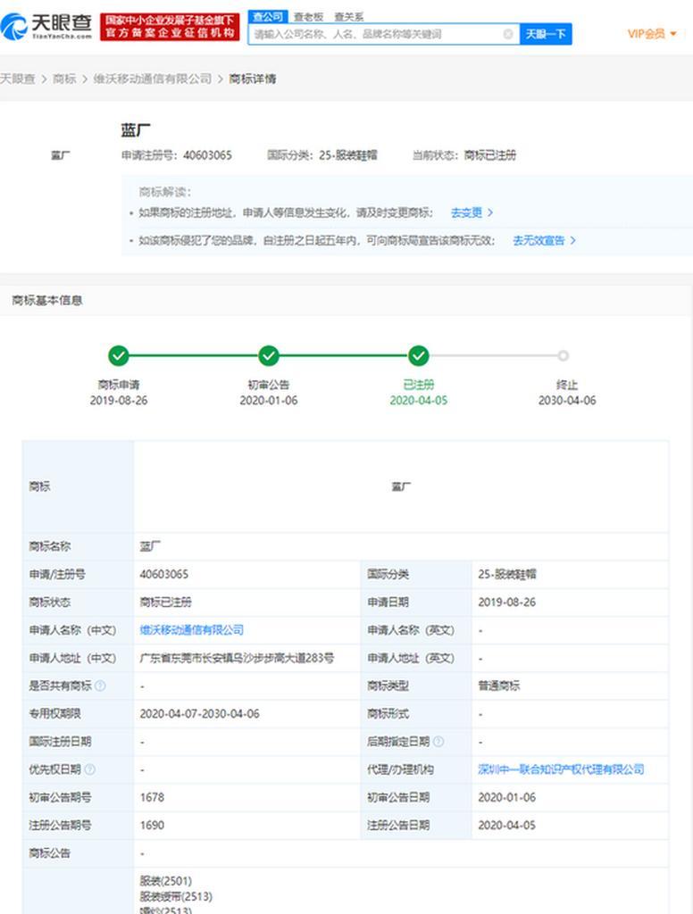Click the Tianyancha logo

[x=47, y=26]
